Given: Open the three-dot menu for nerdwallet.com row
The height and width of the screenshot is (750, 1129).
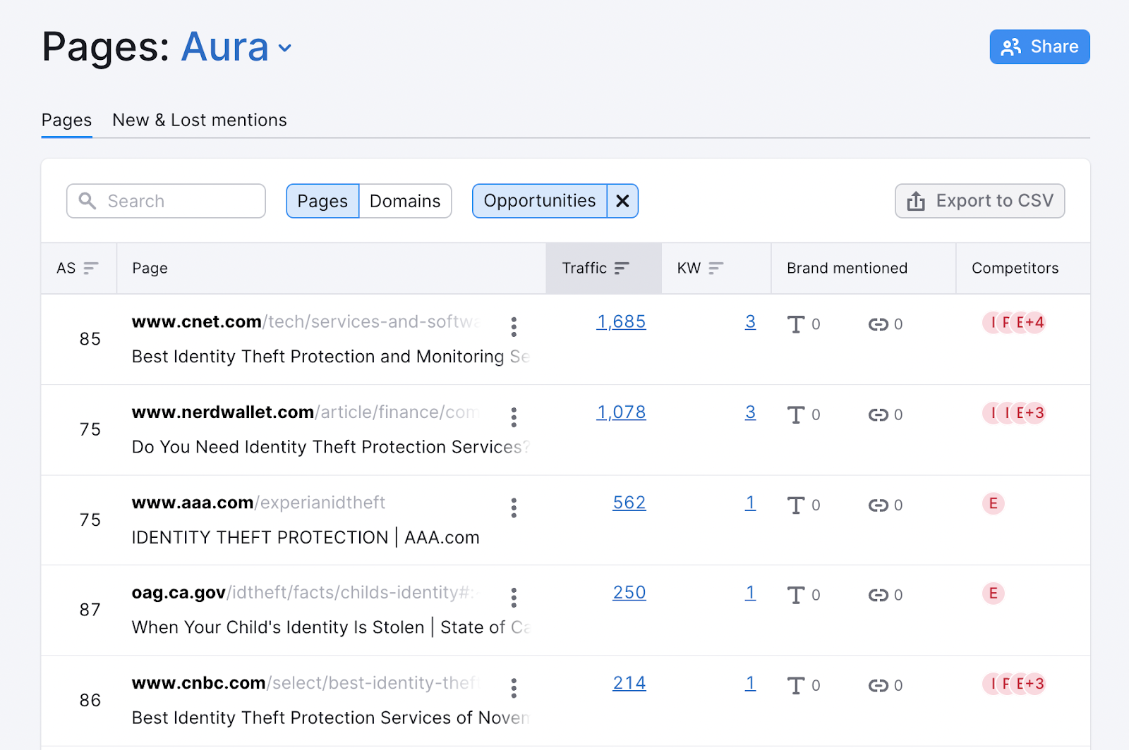Looking at the screenshot, I should [x=514, y=417].
